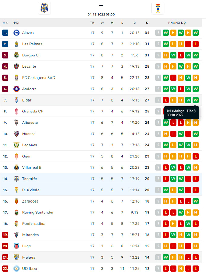Click the PHONG ĐỘ form column header
The image size is (206, 272).
177,23
